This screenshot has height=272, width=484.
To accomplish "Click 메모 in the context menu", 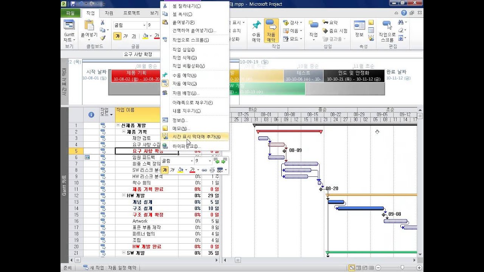I will click(195, 128).
